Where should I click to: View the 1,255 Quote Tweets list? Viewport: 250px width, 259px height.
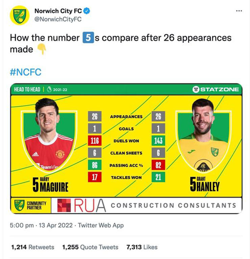(x=90, y=247)
